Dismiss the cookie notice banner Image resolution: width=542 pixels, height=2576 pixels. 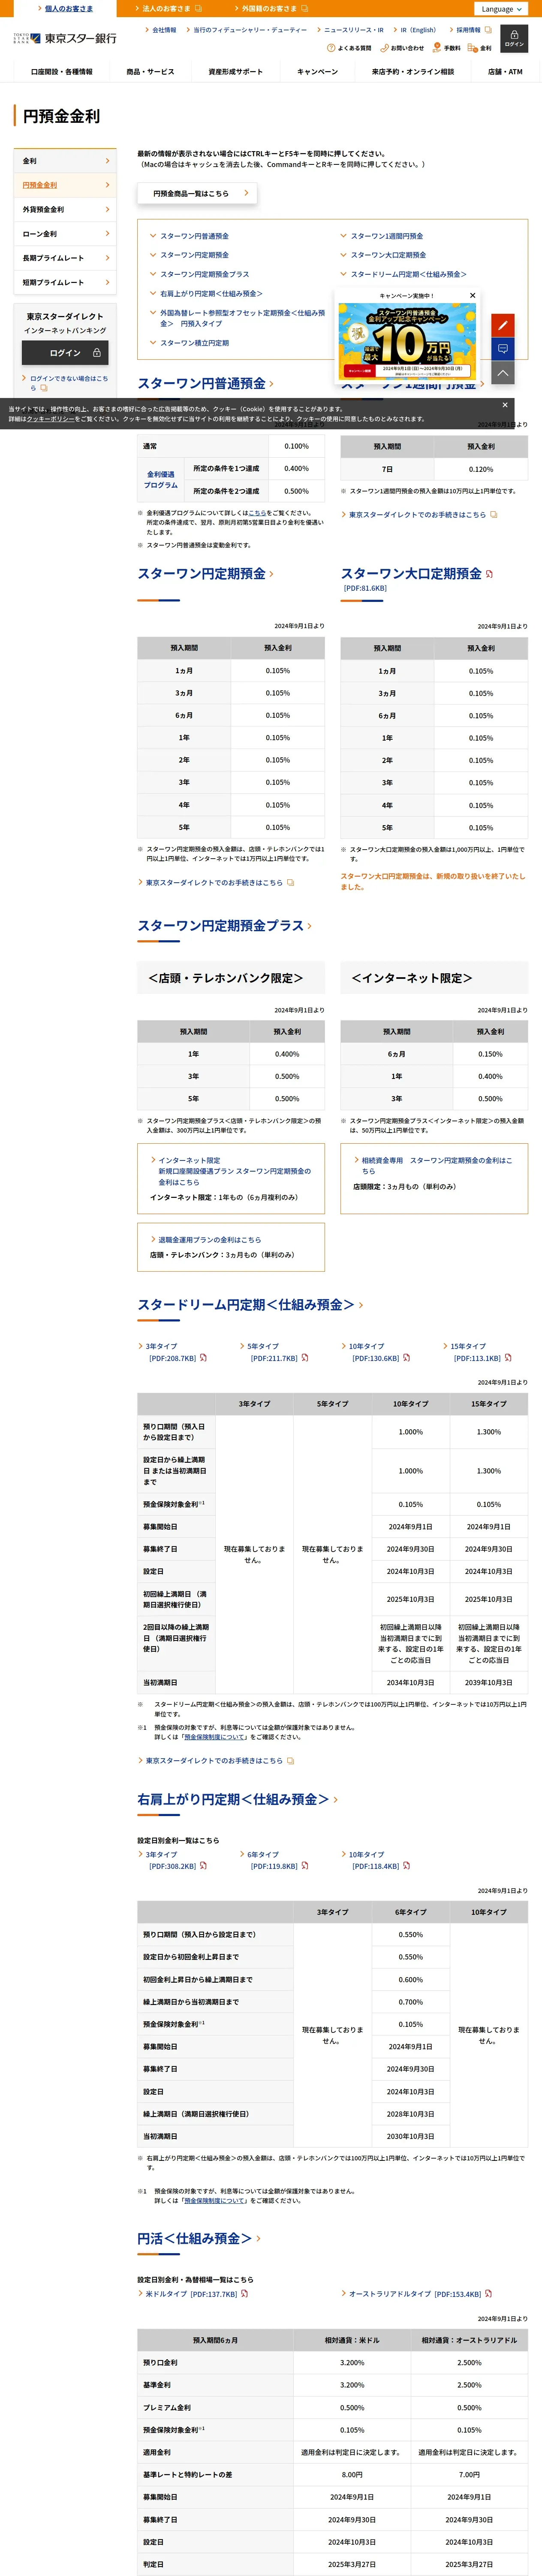[x=504, y=405]
